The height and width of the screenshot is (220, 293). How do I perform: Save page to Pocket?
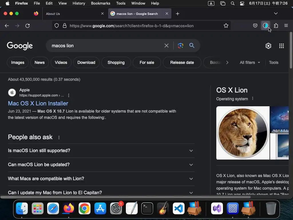(x=255, y=25)
